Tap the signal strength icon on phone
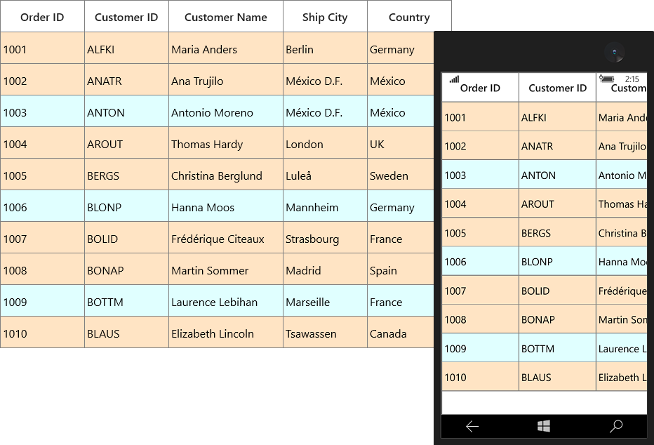This screenshot has width=654, height=445. [x=454, y=79]
